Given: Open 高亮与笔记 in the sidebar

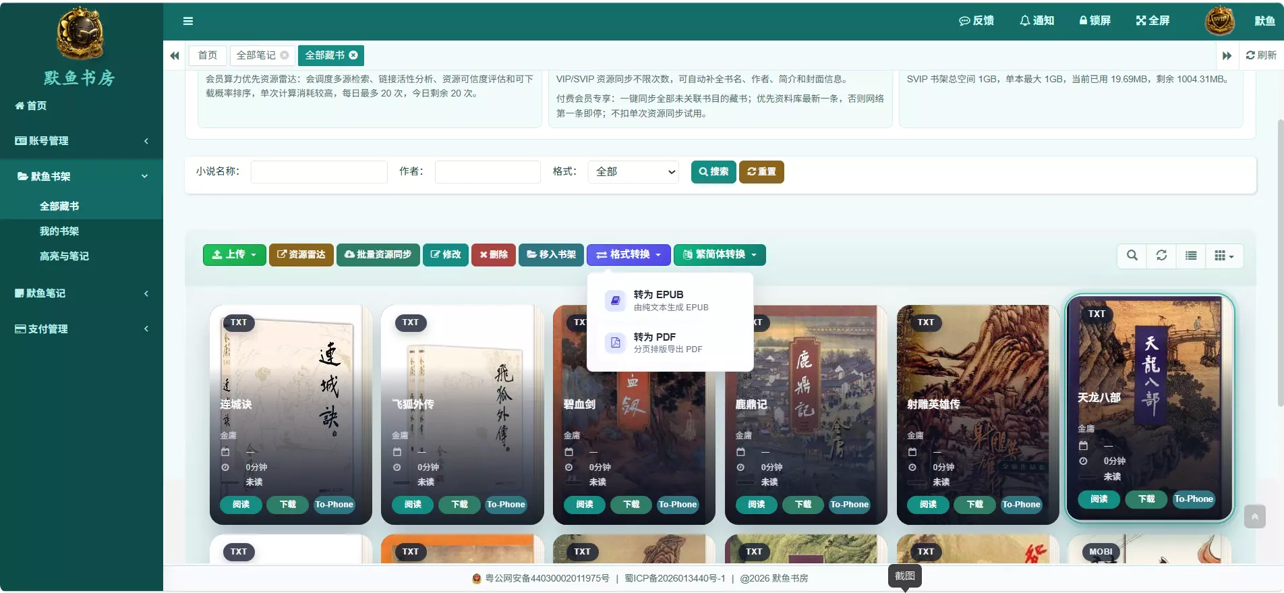Looking at the screenshot, I should coord(64,256).
